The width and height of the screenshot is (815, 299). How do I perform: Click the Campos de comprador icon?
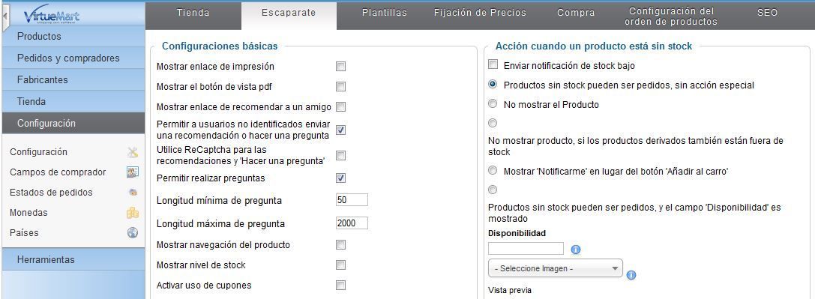click(133, 172)
